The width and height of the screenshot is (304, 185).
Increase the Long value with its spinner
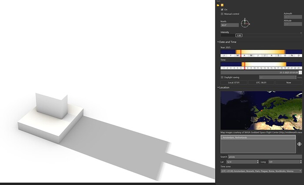tap(301, 161)
